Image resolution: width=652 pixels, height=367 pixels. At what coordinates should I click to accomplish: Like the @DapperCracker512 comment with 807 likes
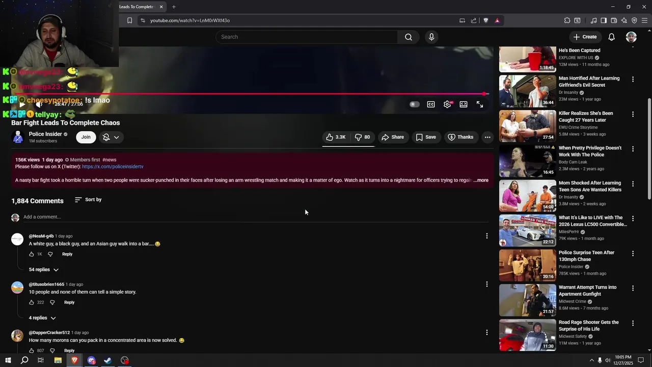(x=32, y=351)
